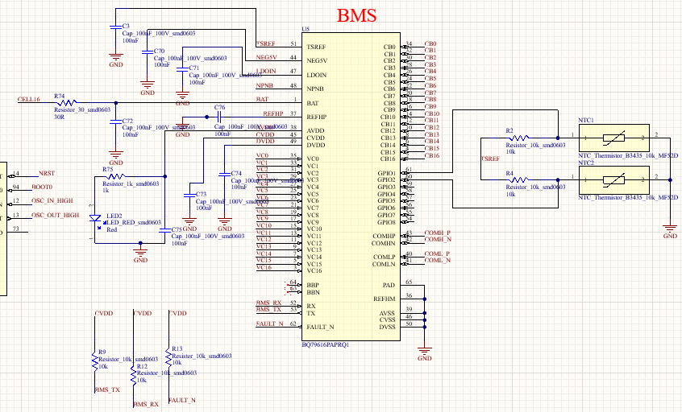Click the COMH_P net label
The image size is (682, 412).
pyautogui.click(x=438, y=233)
